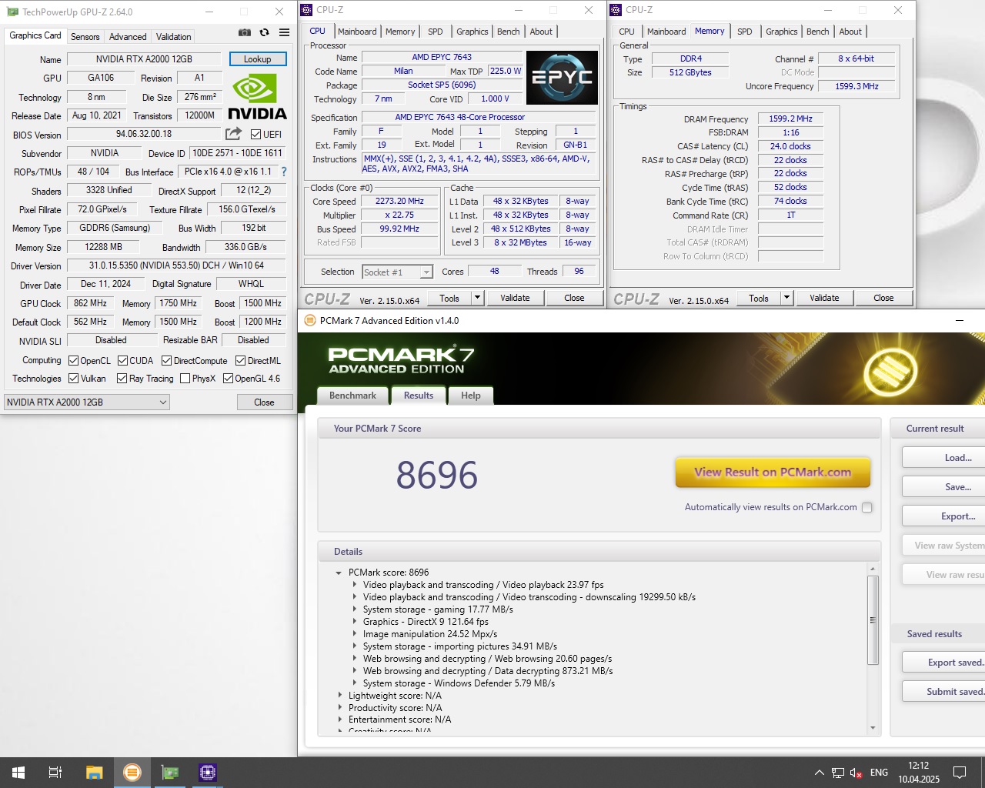Switch to GPU-Z Advanced tab

point(128,36)
